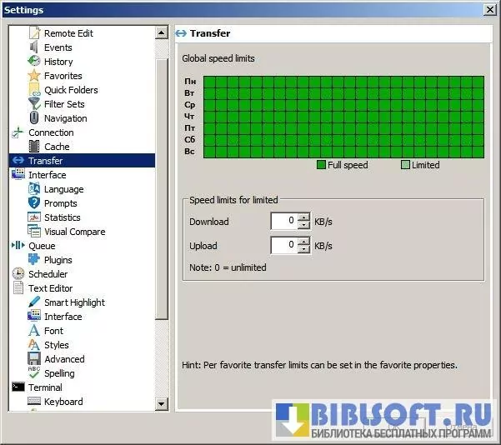The width and height of the screenshot is (501, 445).
Task: Click the Language settings icon
Action: (x=34, y=189)
